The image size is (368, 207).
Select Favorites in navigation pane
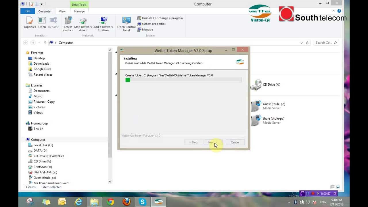click(37, 53)
